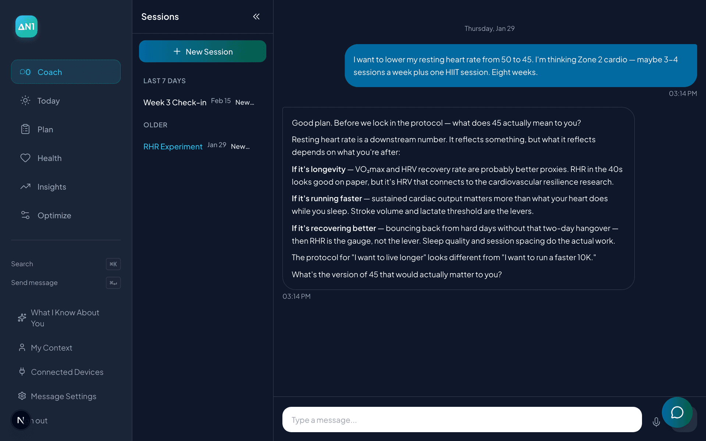Open the floating chat bubble widget
The image size is (706, 441).
[x=677, y=412]
